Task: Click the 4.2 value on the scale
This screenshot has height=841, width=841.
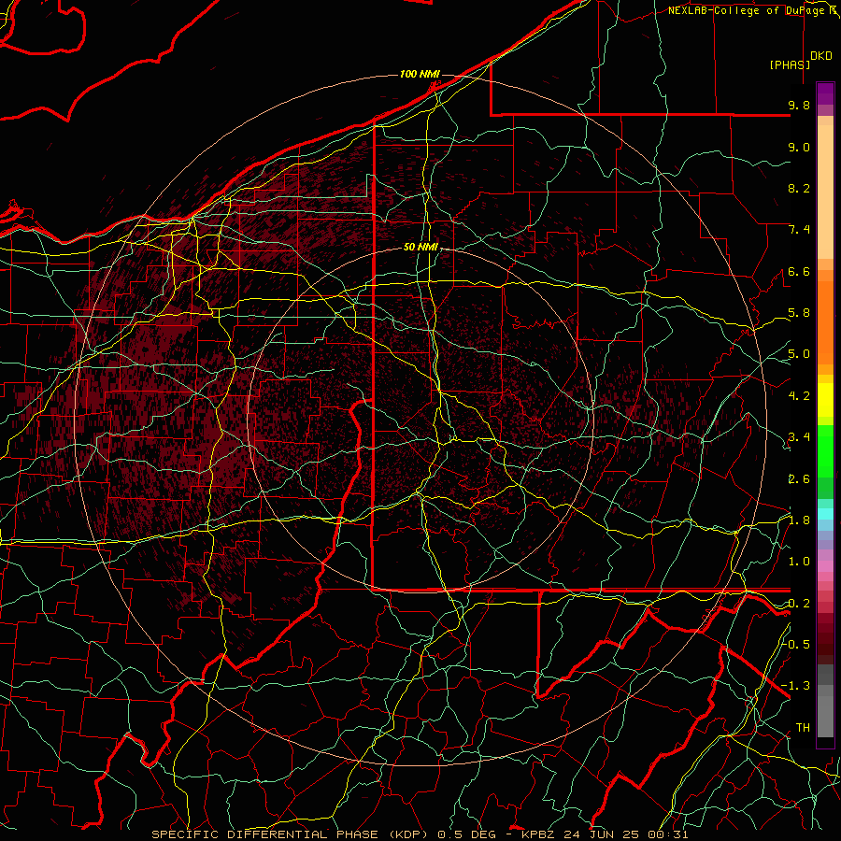Action: pyautogui.click(x=799, y=396)
